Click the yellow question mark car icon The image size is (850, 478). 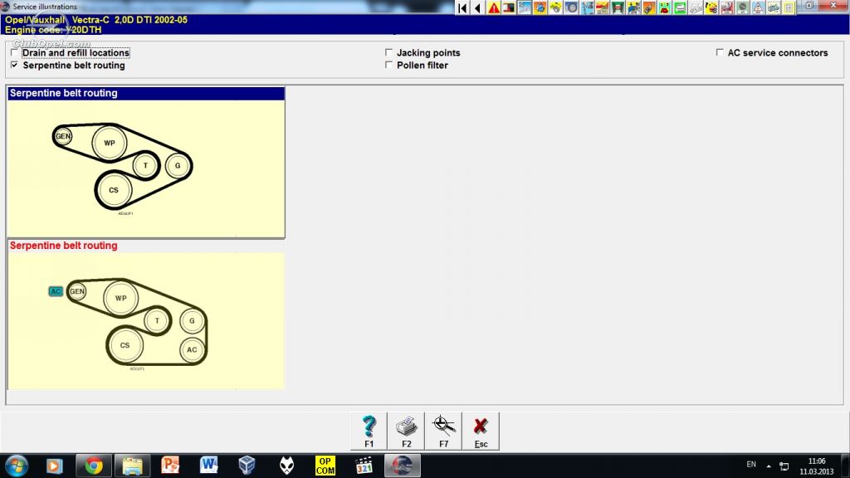point(711,7)
